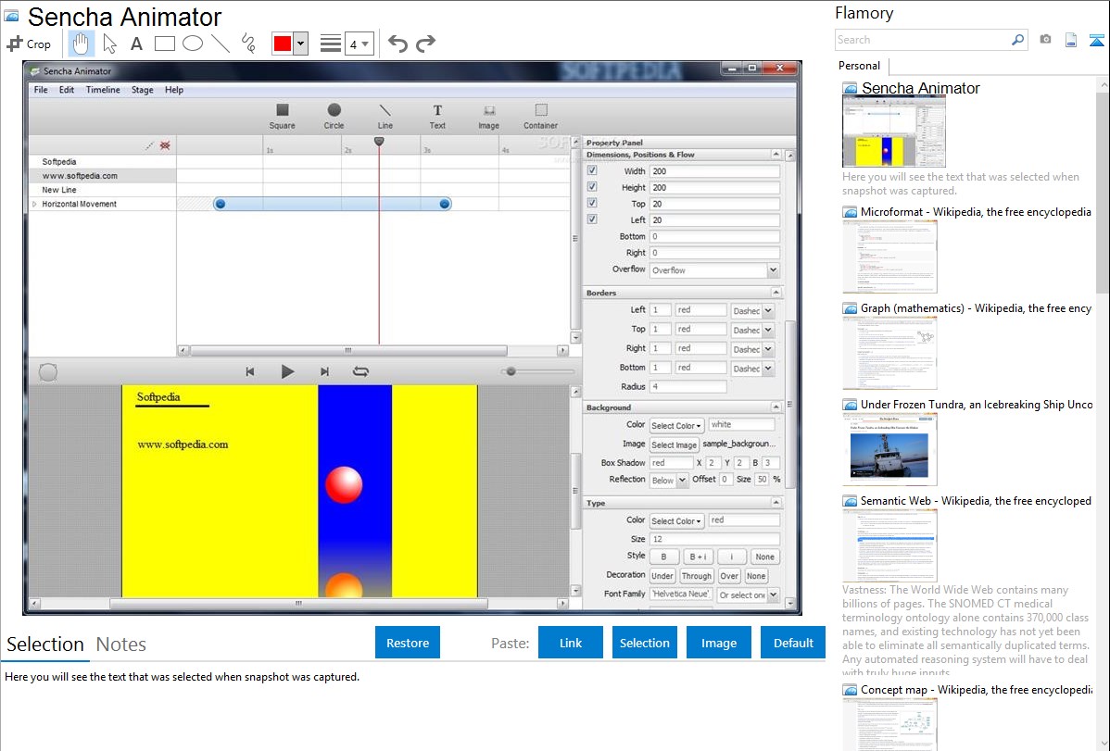
Task: Open the Overflow dropdown
Action: click(x=714, y=270)
